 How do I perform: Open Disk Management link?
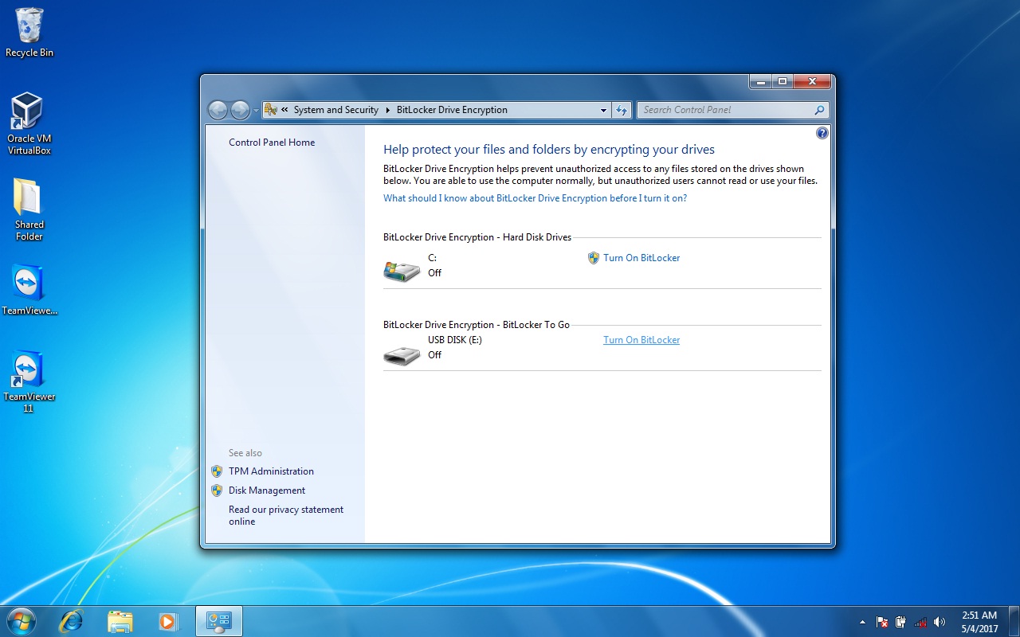[x=267, y=490]
